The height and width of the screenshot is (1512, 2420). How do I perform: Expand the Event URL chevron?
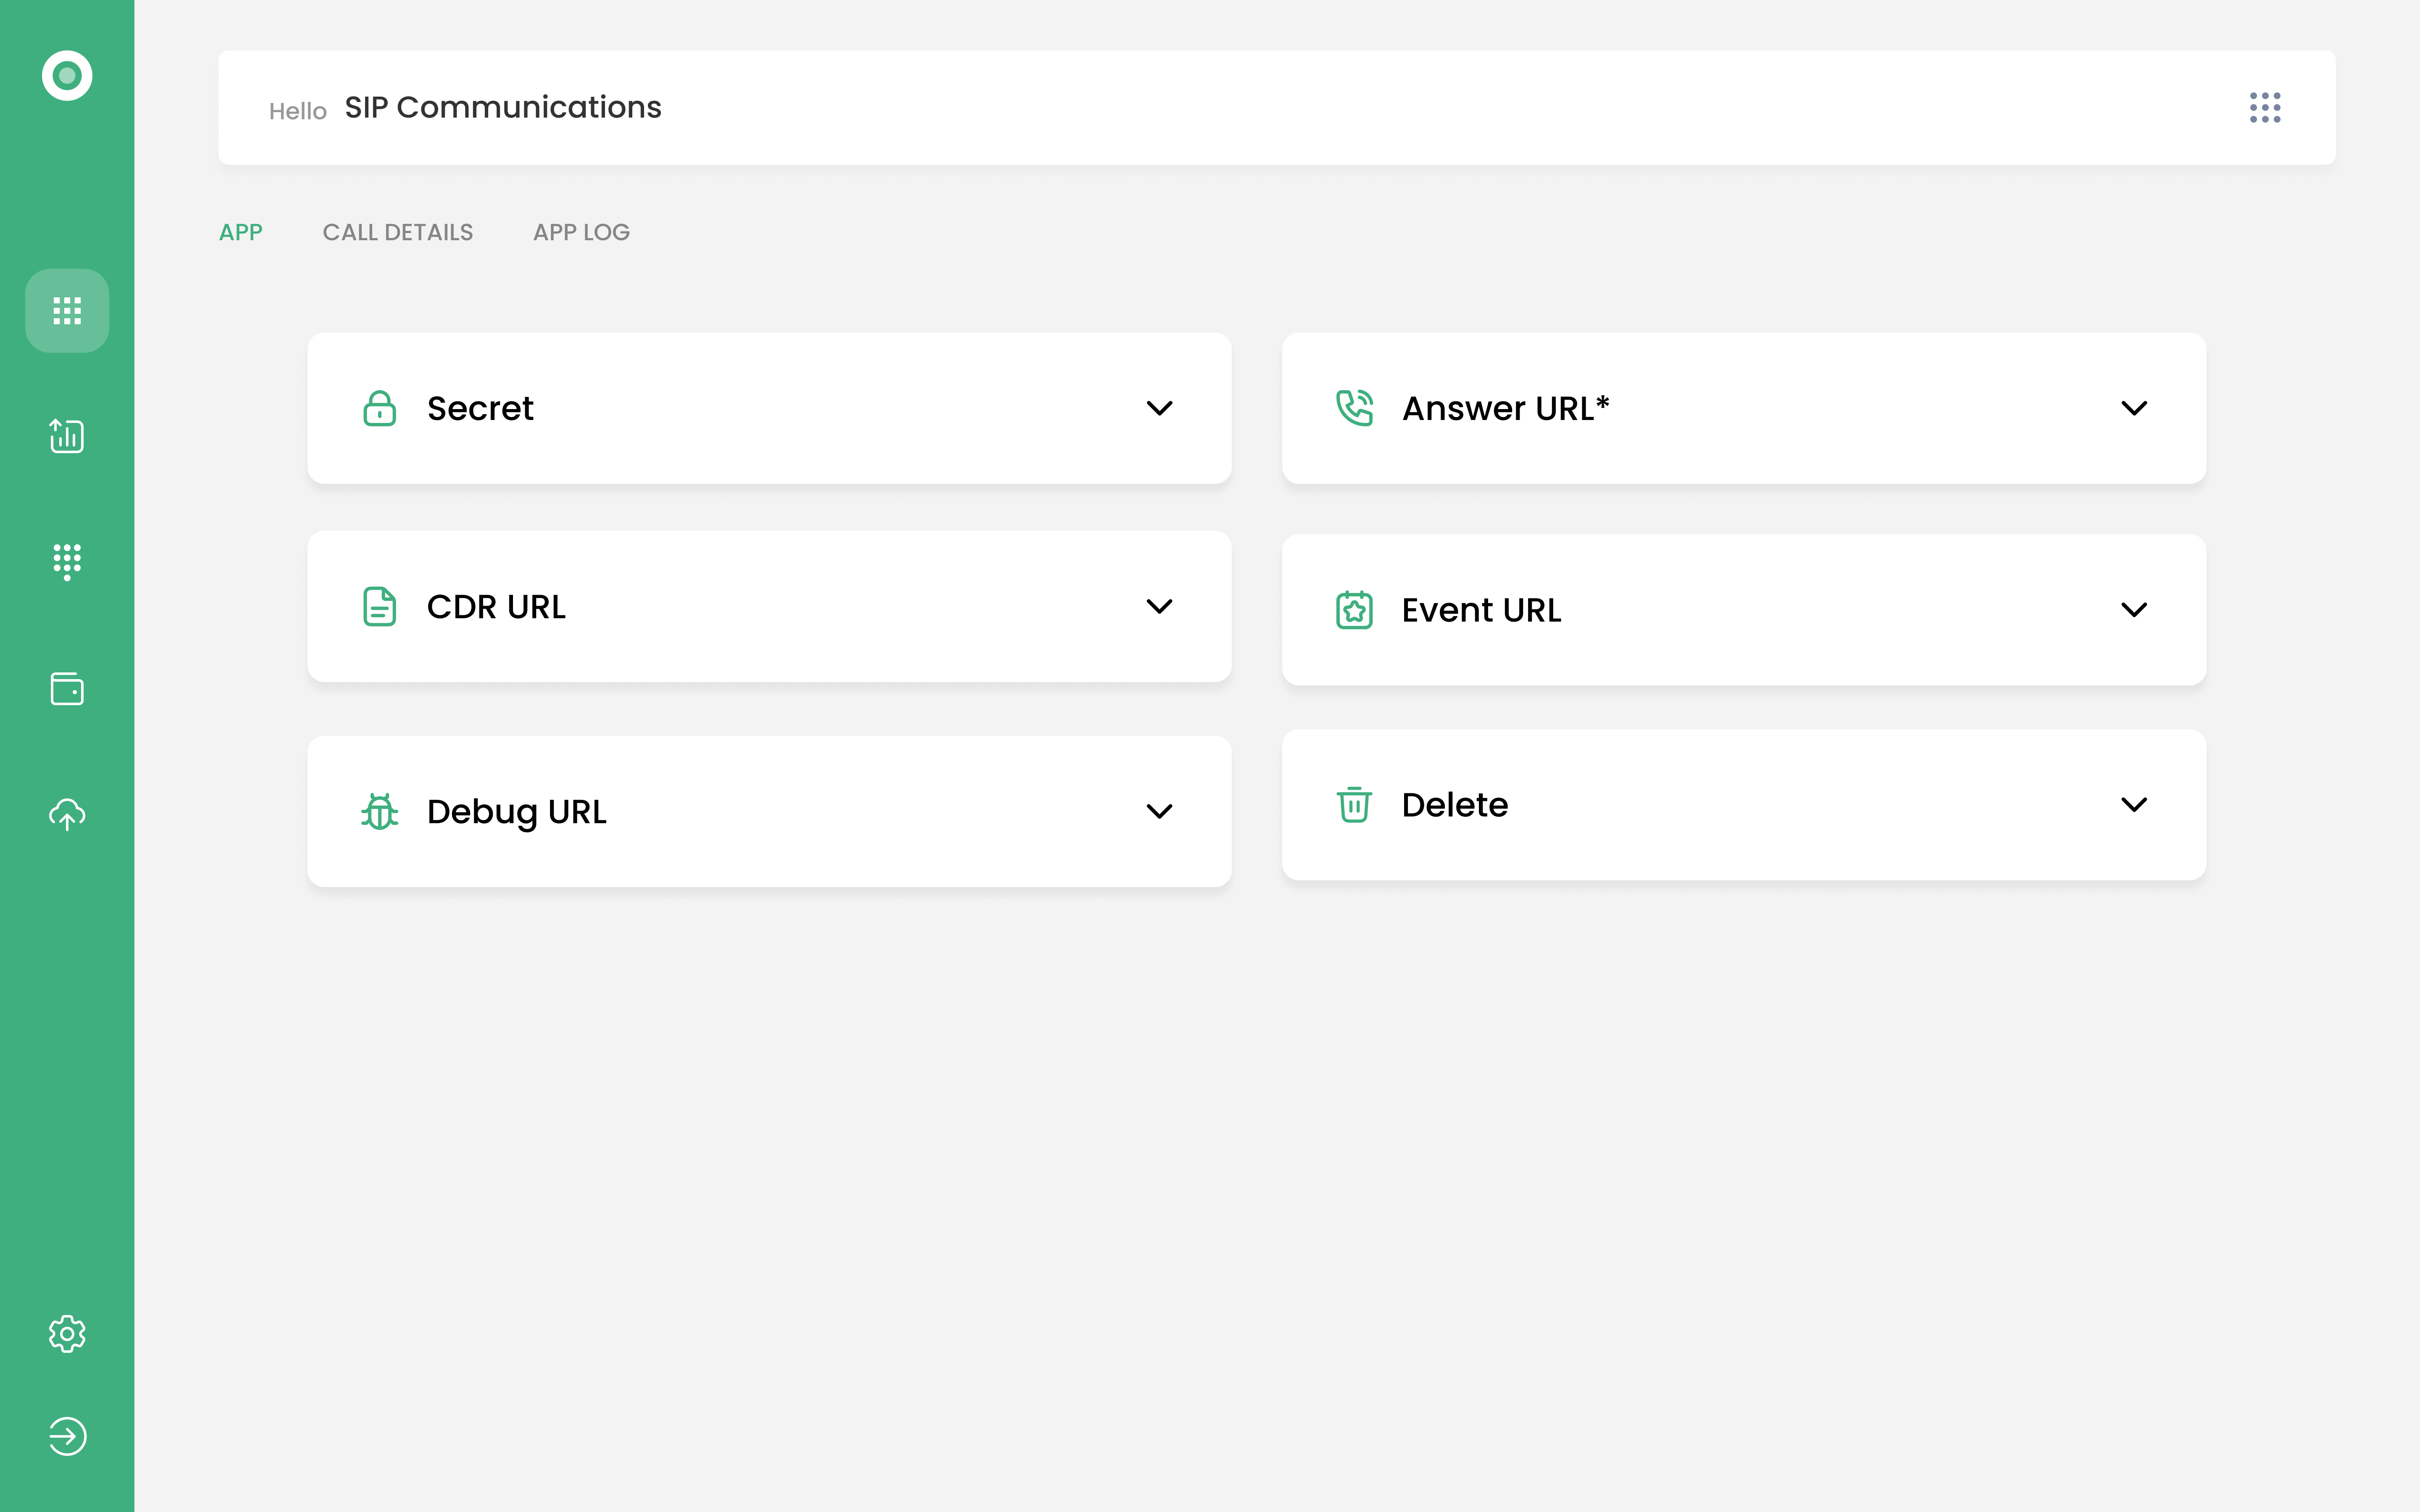point(2134,610)
